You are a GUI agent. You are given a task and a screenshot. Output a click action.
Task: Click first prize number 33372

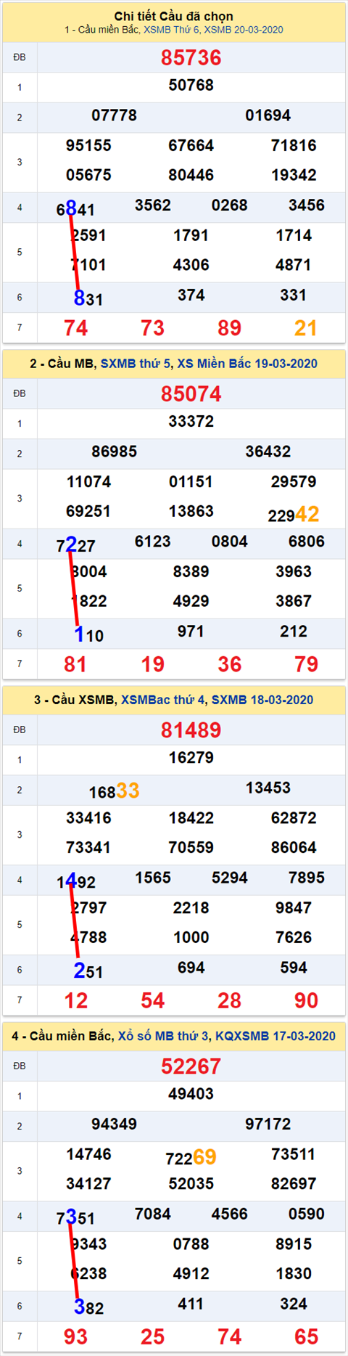tap(191, 421)
